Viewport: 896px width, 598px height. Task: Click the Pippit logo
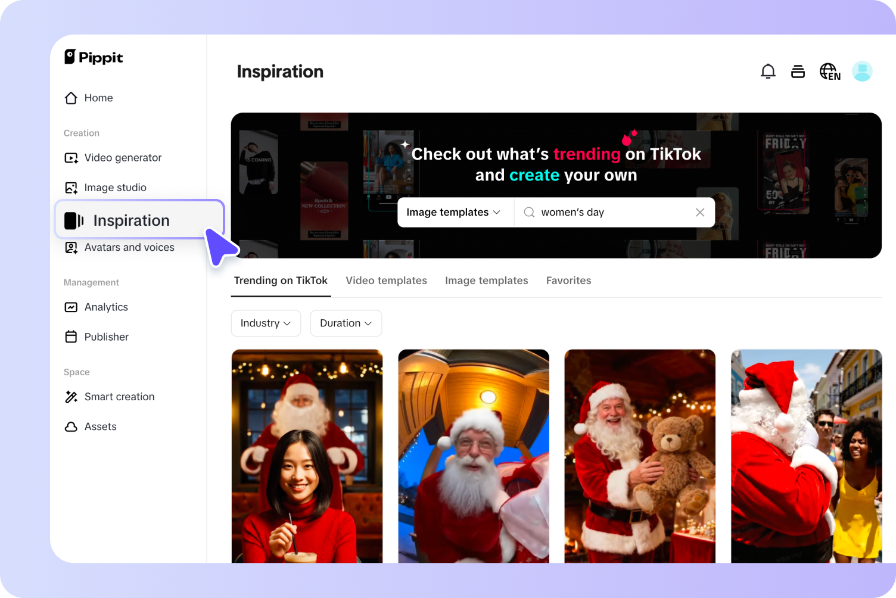(93, 57)
